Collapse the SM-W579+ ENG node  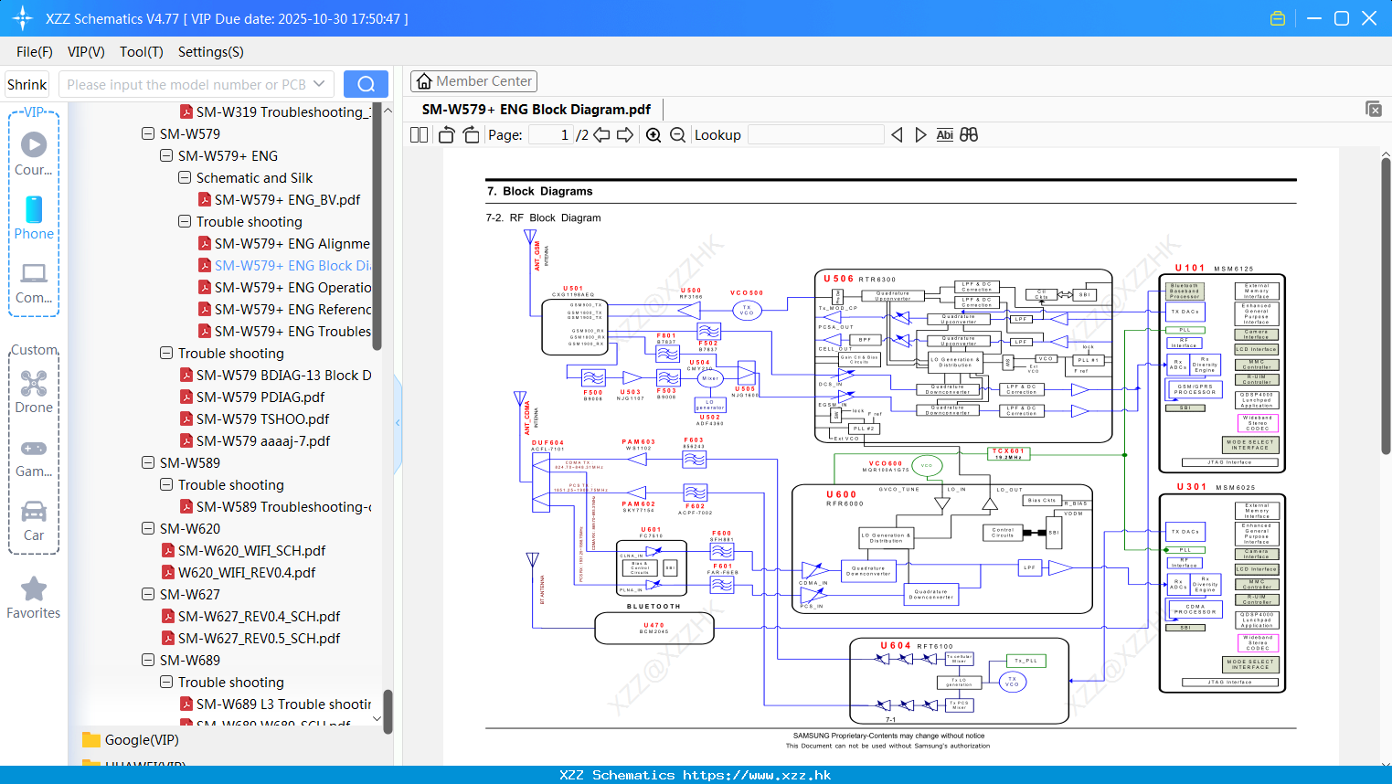coord(166,155)
